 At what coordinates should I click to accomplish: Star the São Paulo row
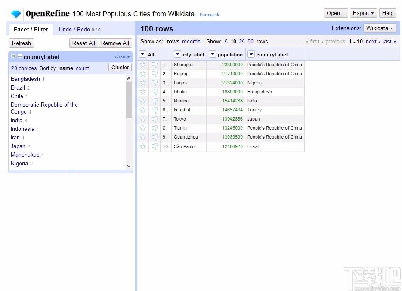pyautogui.click(x=143, y=146)
